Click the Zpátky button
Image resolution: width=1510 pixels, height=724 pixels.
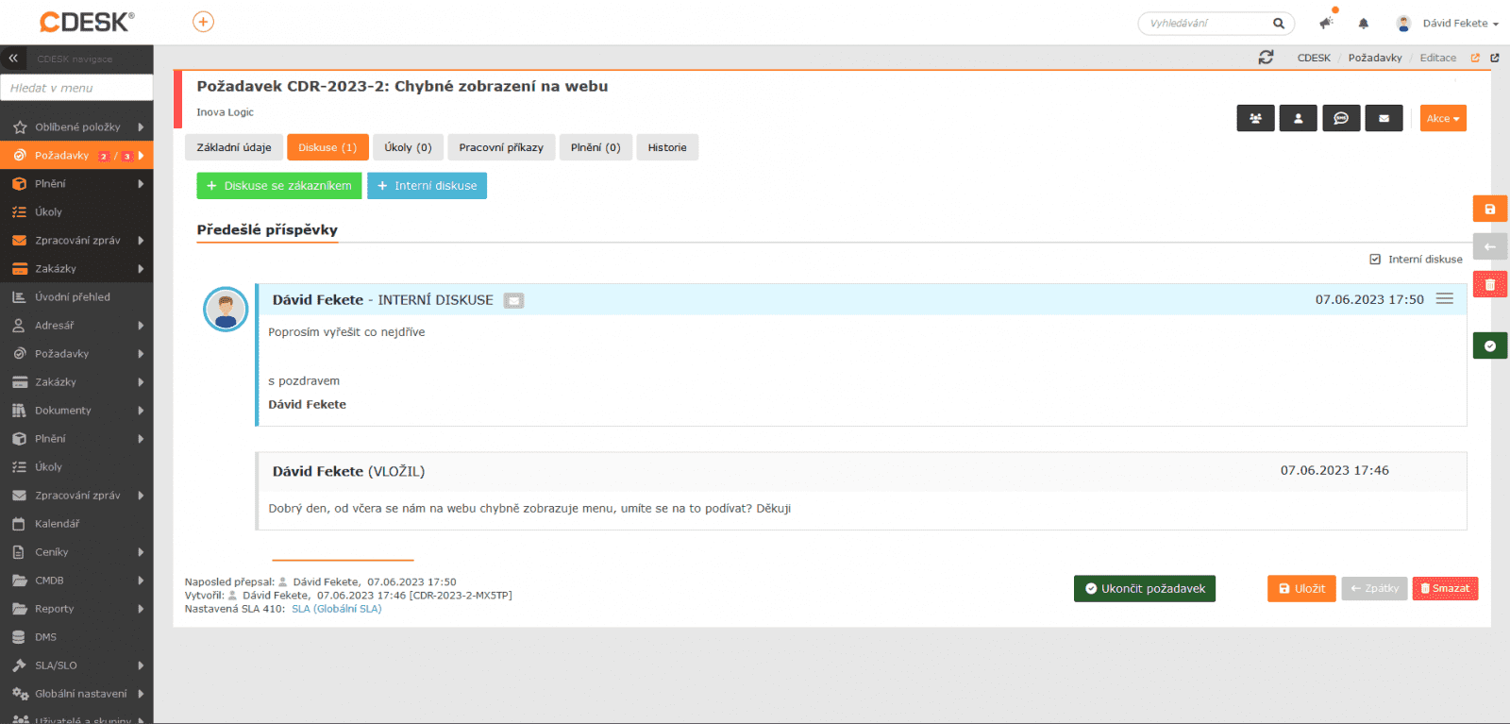click(1374, 588)
